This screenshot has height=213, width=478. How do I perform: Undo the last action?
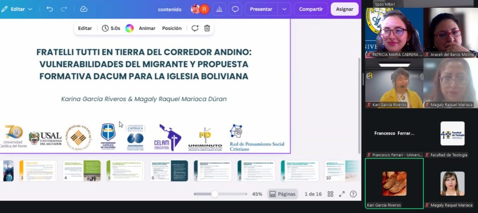coord(49,9)
